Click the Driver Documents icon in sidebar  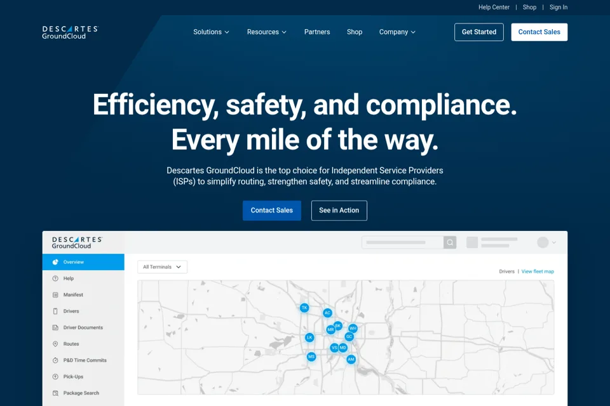[55, 327]
